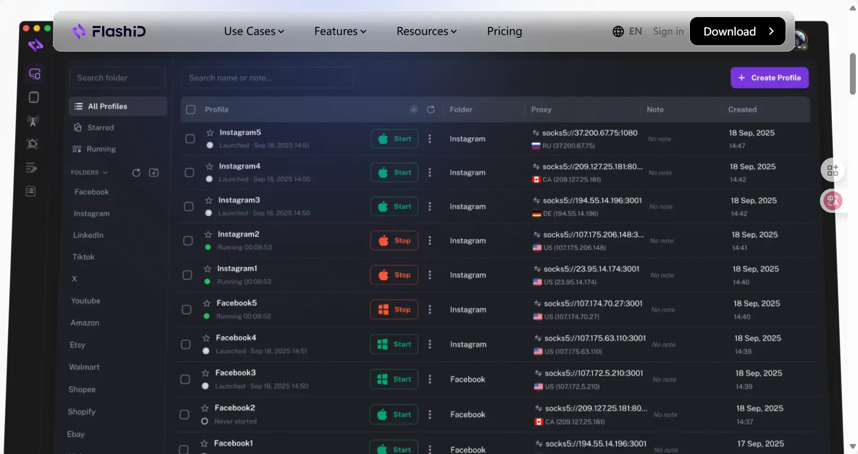Open the extensions puzzle icon in sidebar
This screenshot has width=858, height=454.
tap(32, 144)
